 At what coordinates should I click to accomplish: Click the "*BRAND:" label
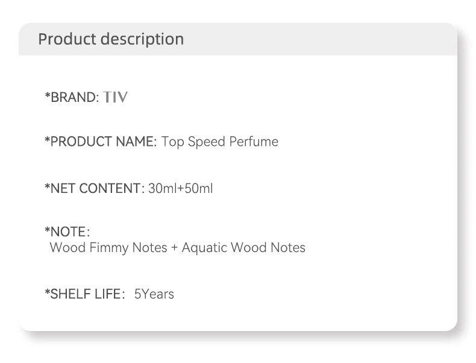(x=72, y=97)
